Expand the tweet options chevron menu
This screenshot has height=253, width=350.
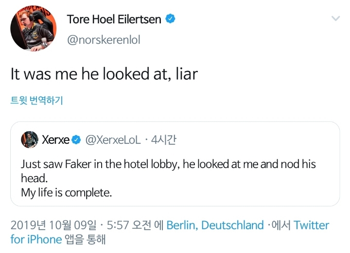pos(335,18)
